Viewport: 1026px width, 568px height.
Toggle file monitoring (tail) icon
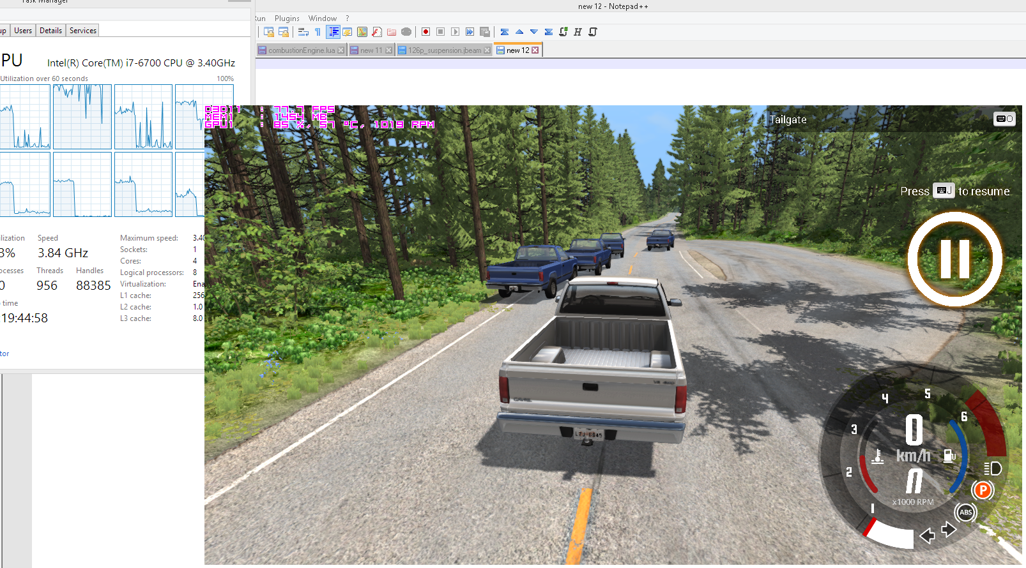[x=406, y=32]
